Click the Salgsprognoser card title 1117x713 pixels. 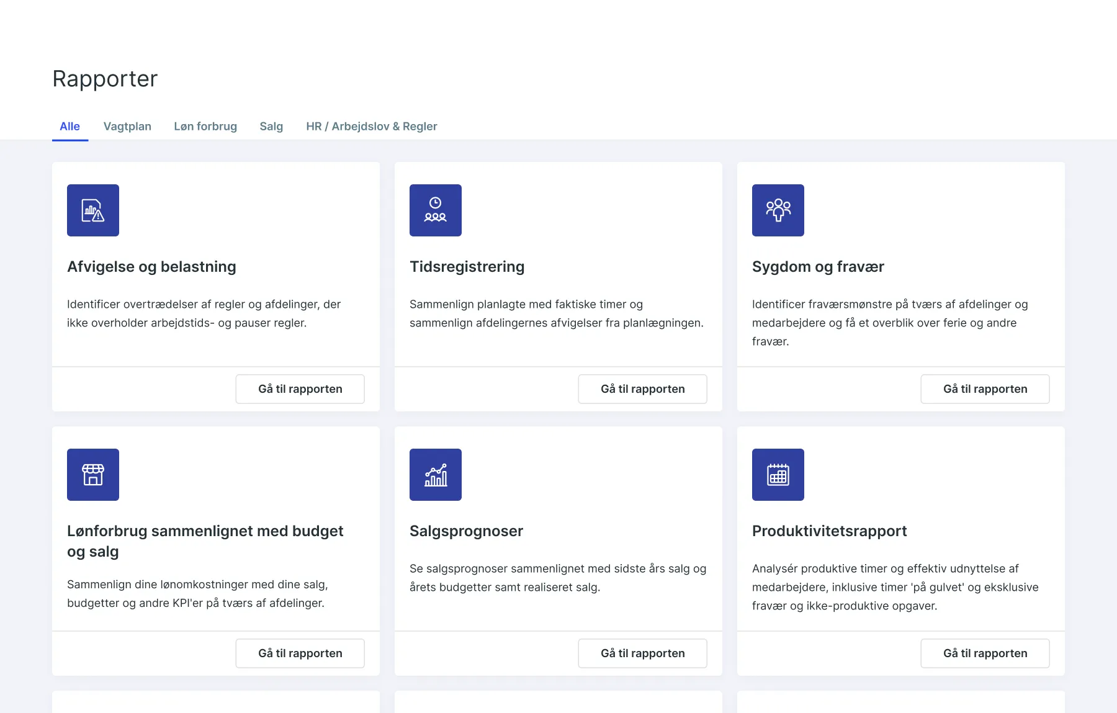(467, 531)
